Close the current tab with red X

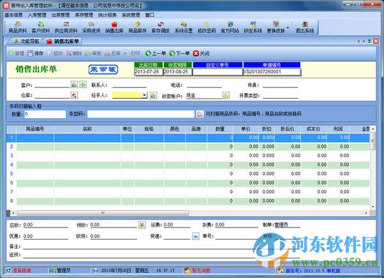tap(376, 41)
